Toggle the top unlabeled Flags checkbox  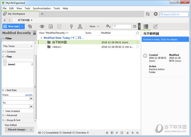coord(5,61)
